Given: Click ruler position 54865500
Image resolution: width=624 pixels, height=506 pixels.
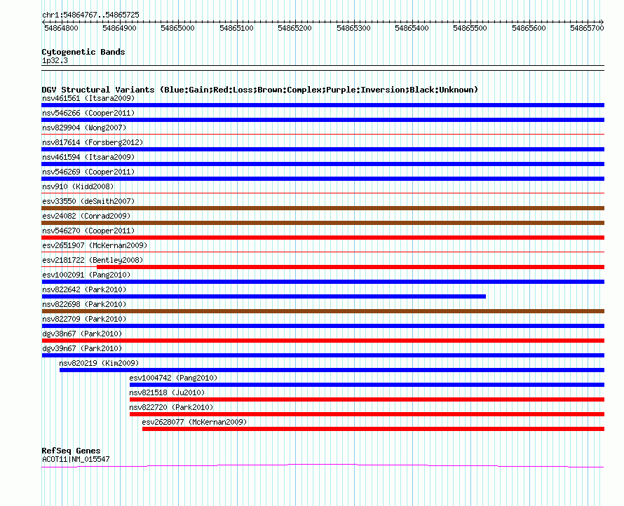Looking at the screenshot, I should pos(470,28).
